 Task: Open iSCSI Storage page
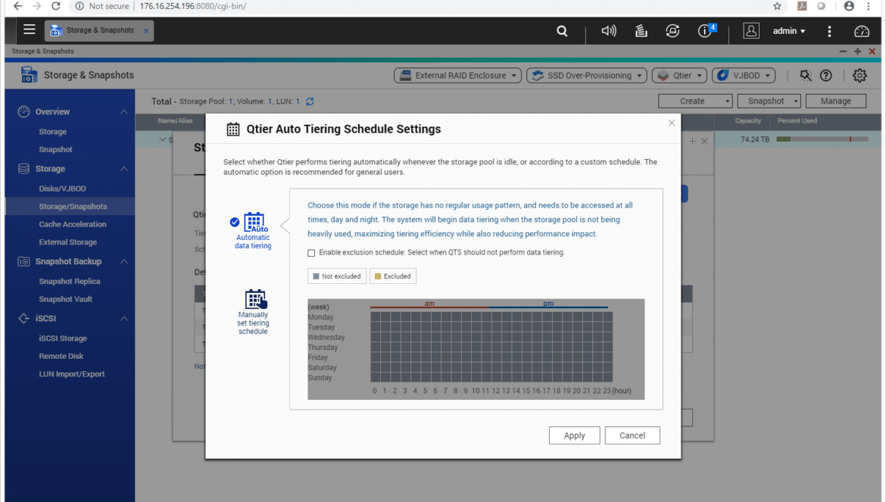click(63, 338)
